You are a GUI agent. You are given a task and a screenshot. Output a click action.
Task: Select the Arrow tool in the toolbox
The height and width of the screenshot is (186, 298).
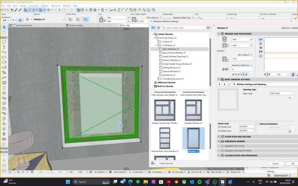tap(4, 27)
